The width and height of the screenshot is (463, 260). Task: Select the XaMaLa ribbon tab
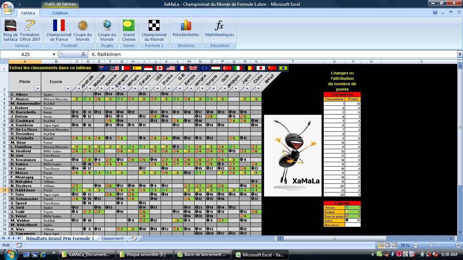28,13
